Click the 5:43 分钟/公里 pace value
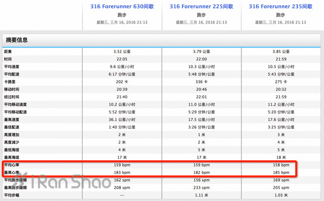Screen dimensions: 324x201 tap(281, 74)
